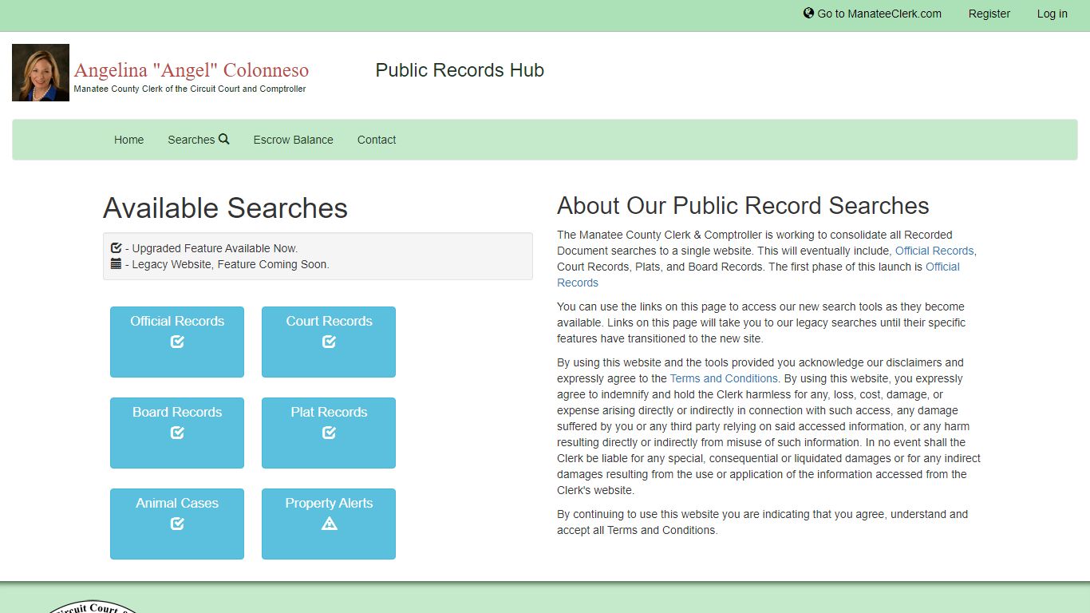The width and height of the screenshot is (1090, 613).
Task: Click 'Official Records' link after 'This will eventually include'
Action: 934,251
